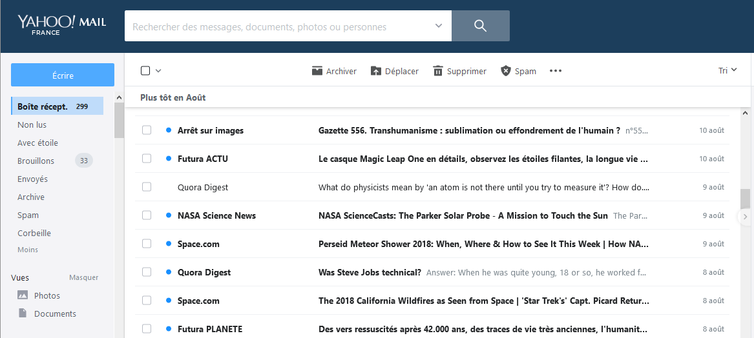
Task: Select the Futura ACTU email checkbox
Action: click(147, 159)
